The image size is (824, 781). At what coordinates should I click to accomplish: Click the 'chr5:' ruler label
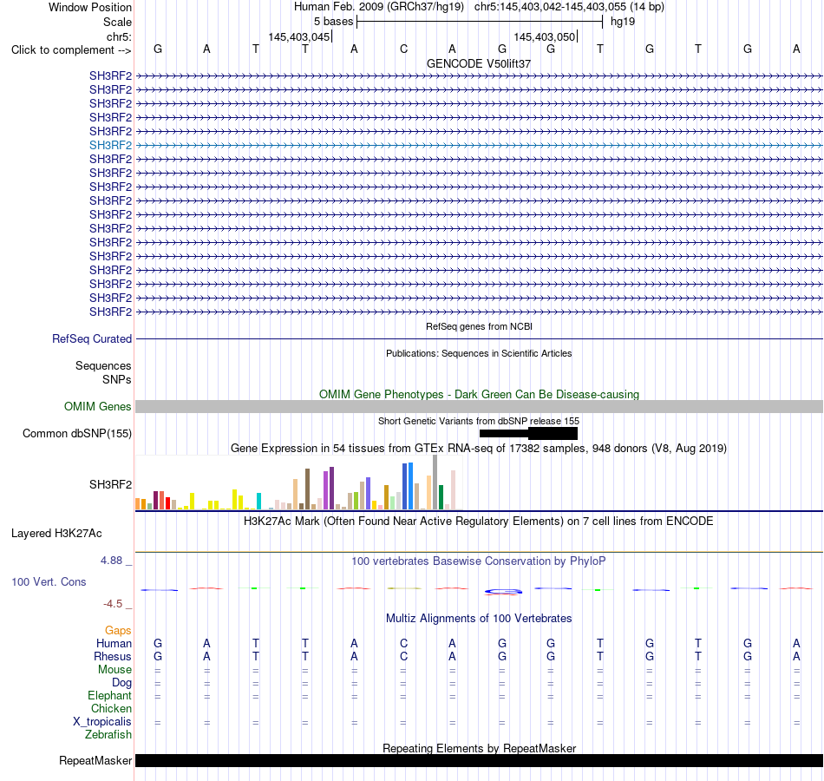click(x=119, y=36)
